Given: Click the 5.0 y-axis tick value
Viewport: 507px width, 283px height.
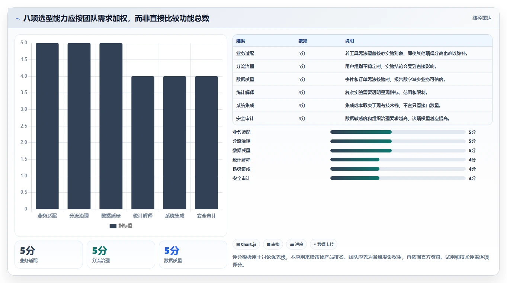Looking at the screenshot, I should [24, 43].
